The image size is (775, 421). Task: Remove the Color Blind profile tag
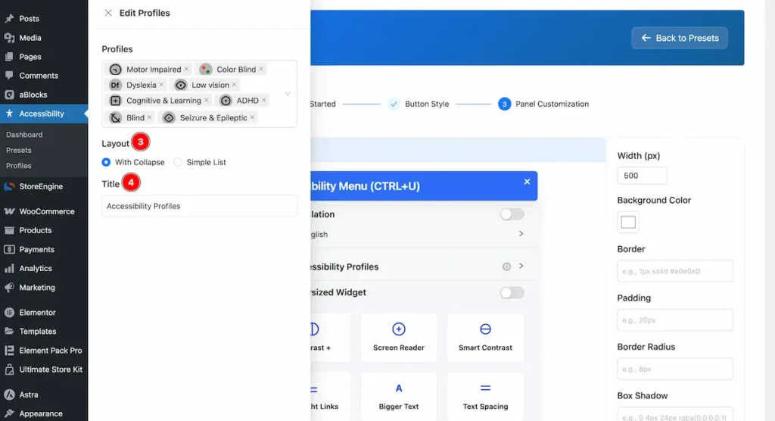[x=261, y=69]
